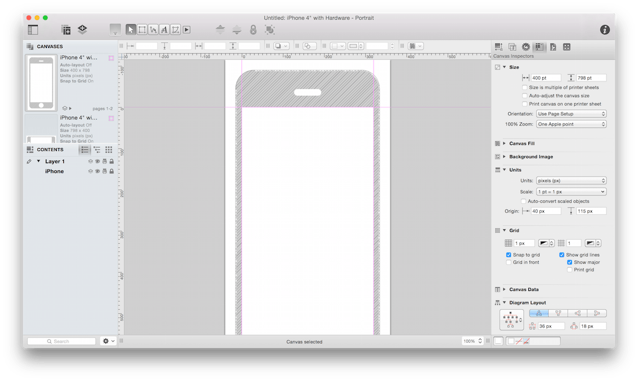Select the Pen tool

(175, 30)
